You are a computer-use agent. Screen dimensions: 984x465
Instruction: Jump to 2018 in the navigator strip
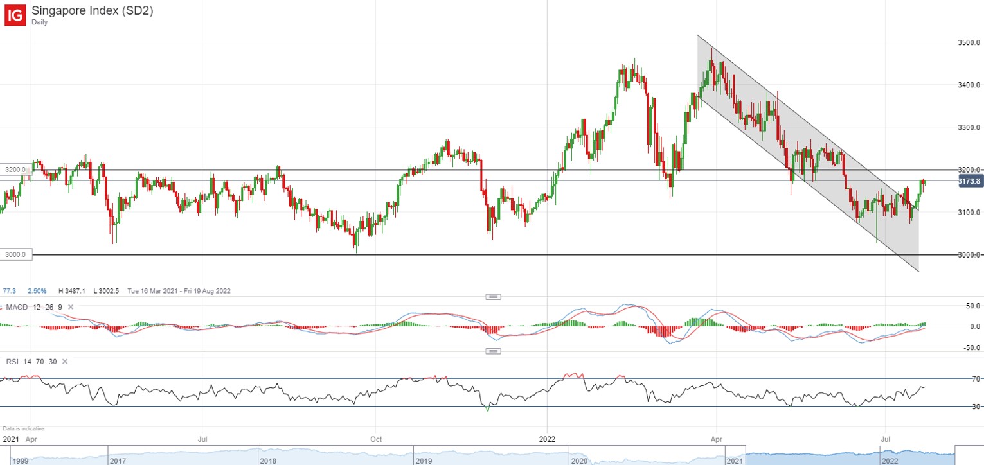tap(268, 461)
